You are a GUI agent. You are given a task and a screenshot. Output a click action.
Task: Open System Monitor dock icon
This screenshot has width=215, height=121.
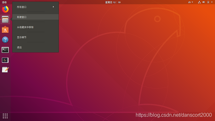click(x=5, y=60)
